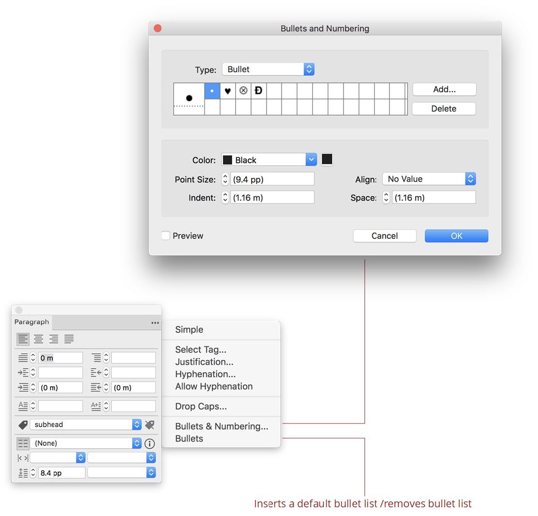Select Drop Caps… in the context menu

pyautogui.click(x=201, y=407)
